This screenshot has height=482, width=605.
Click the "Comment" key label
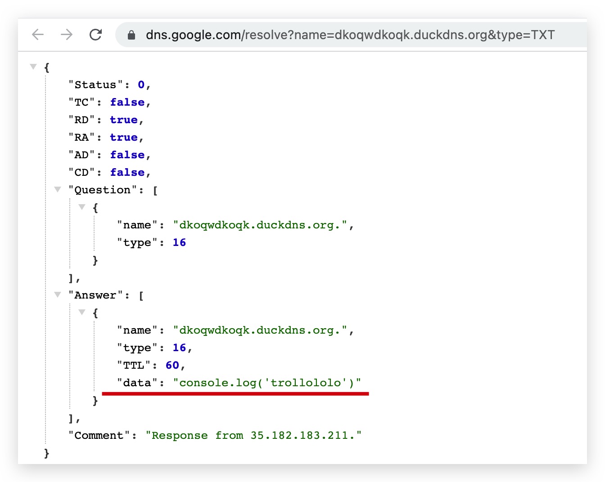coord(99,435)
